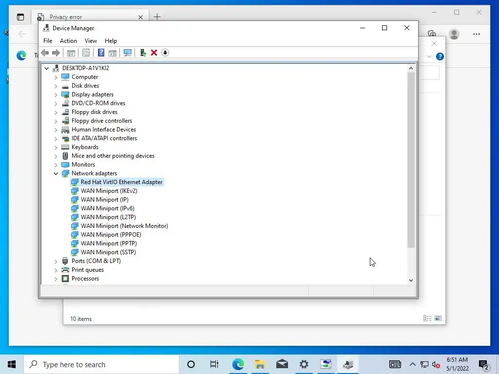Expand the Disk drives node
Viewport: 499px width, 374px height.
pyautogui.click(x=56, y=86)
